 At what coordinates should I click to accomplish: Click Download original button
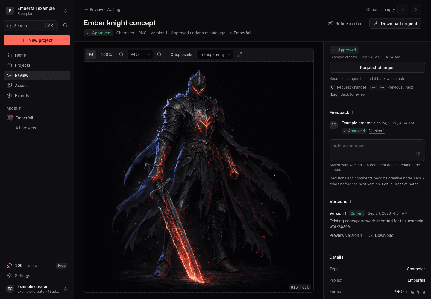pyautogui.click(x=395, y=23)
